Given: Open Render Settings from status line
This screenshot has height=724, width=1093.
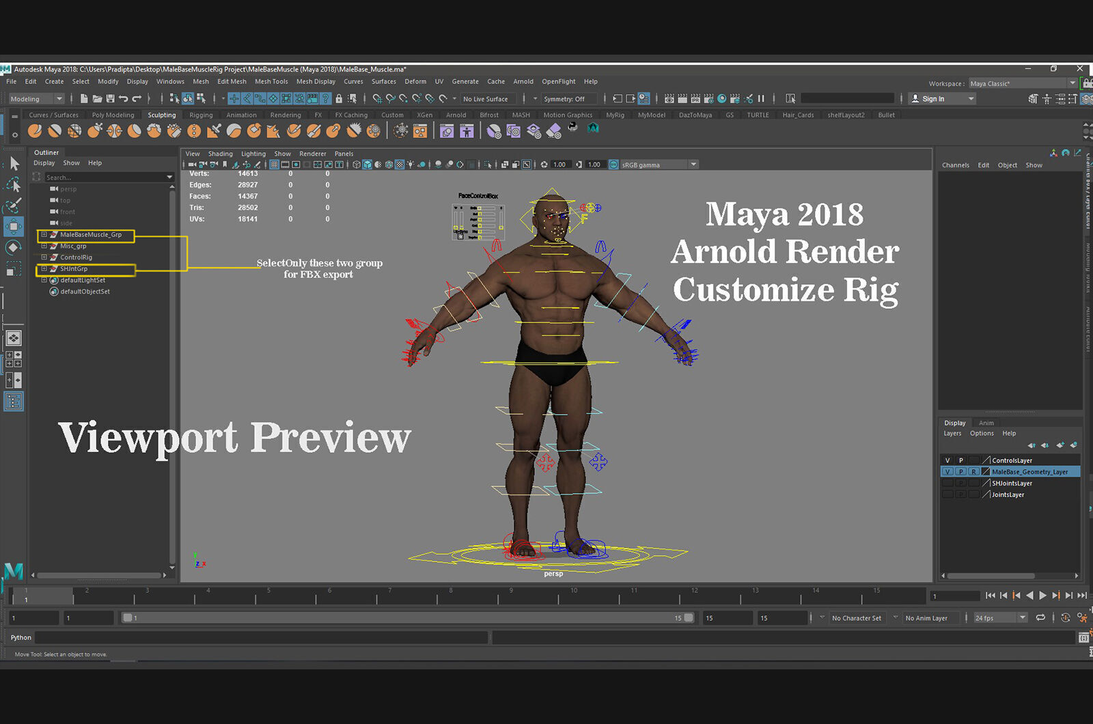Looking at the screenshot, I should [x=709, y=99].
